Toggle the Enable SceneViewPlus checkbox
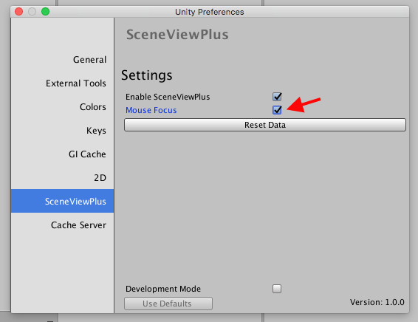Screen dimensions: 418x322 click(277, 97)
